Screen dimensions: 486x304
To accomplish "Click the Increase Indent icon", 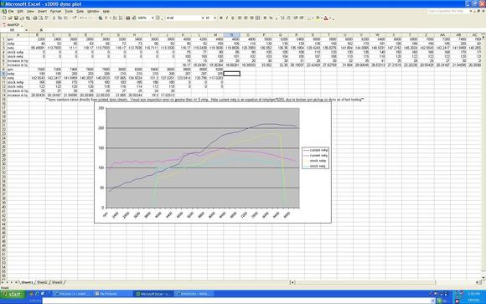I will pos(302,18).
